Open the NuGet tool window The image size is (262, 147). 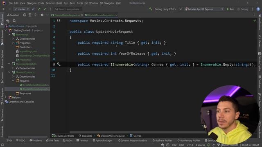pos(68,140)
